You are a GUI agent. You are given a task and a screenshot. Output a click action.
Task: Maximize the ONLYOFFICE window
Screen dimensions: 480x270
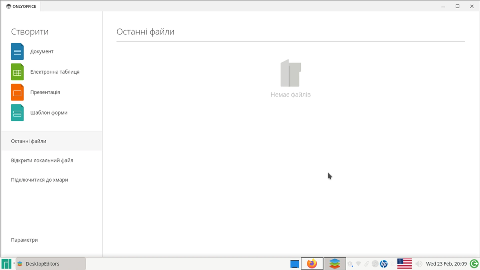[x=457, y=6]
